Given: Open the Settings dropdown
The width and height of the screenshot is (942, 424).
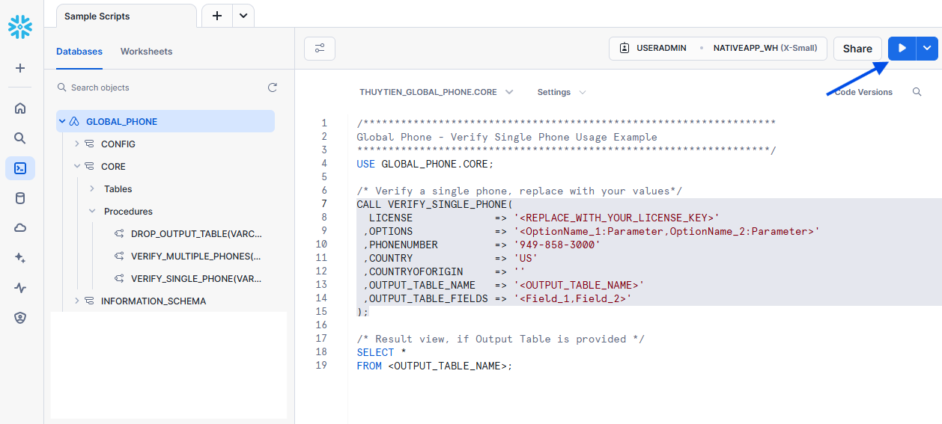Looking at the screenshot, I should [x=561, y=92].
